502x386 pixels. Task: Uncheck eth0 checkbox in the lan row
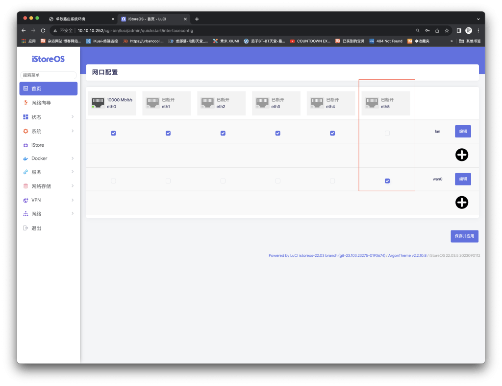[x=113, y=133]
